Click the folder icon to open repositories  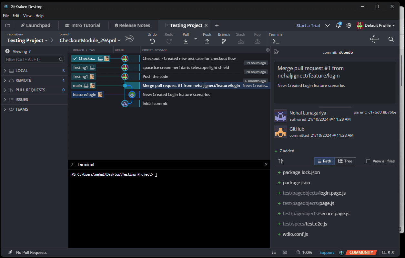click(x=8, y=25)
